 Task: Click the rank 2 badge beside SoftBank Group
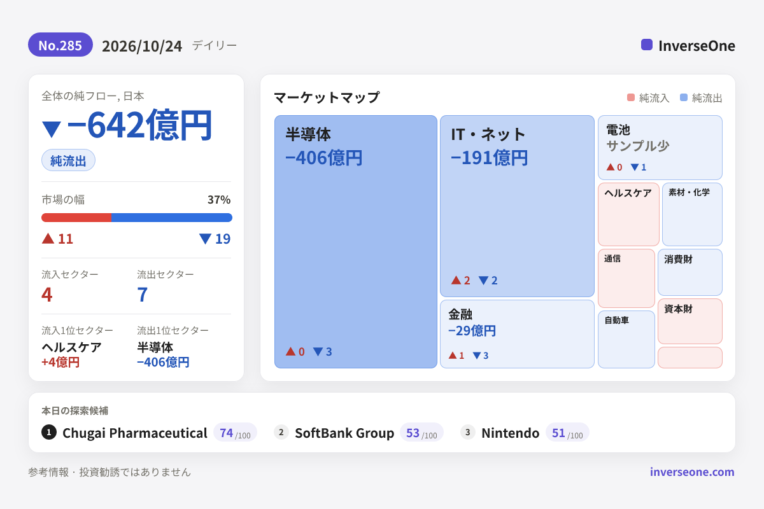281,433
